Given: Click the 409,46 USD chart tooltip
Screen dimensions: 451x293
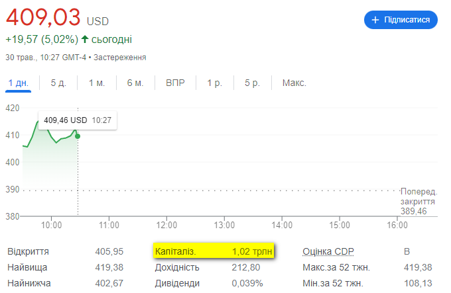Looking at the screenshot, I should (x=78, y=120).
